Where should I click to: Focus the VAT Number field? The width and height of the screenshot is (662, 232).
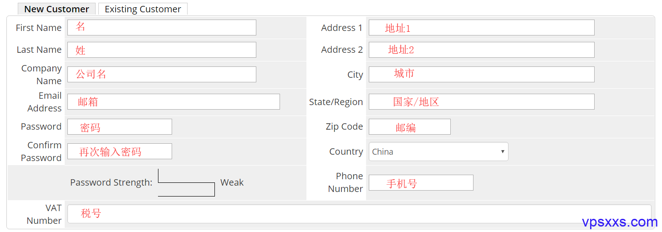tap(359, 214)
